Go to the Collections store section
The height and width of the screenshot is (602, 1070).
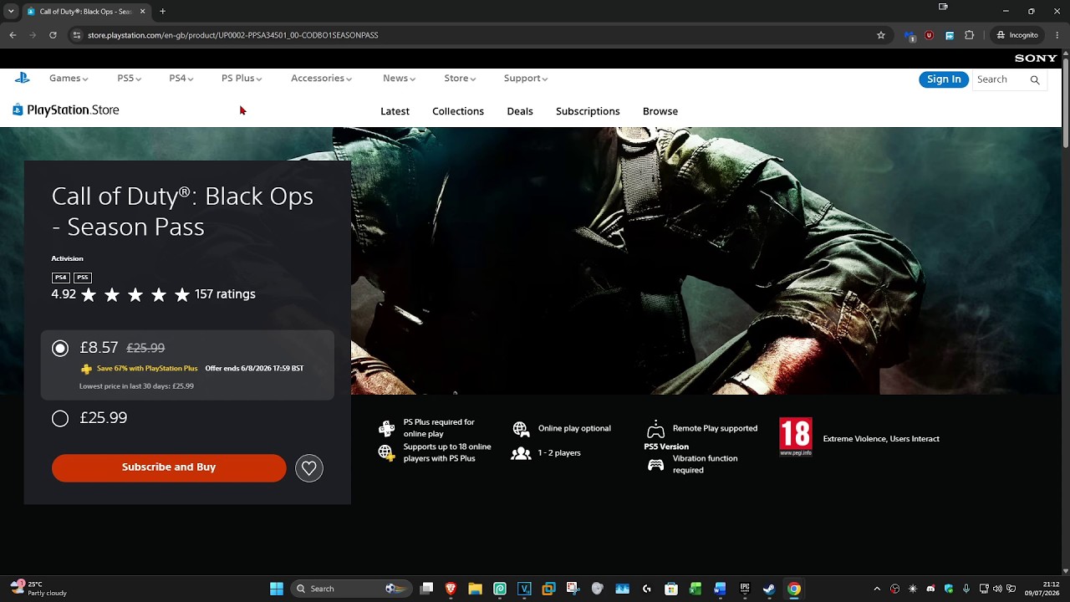pos(458,111)
